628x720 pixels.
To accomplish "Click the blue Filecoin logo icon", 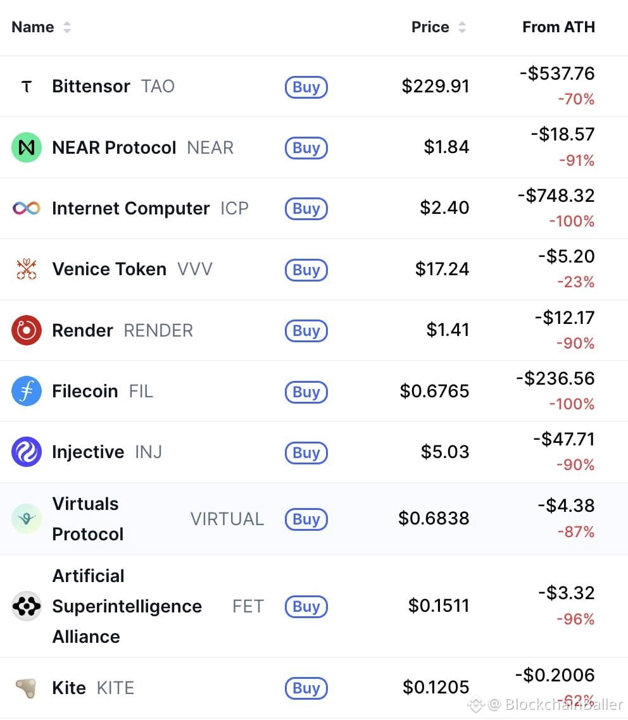I will [x=27, y=391].
